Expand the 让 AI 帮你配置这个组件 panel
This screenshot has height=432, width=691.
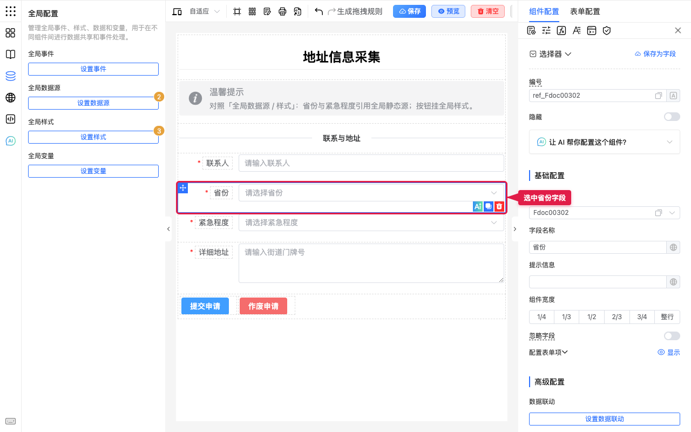tap(605, 142)
